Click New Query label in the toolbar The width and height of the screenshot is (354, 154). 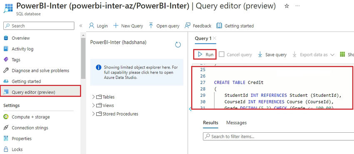132,26
